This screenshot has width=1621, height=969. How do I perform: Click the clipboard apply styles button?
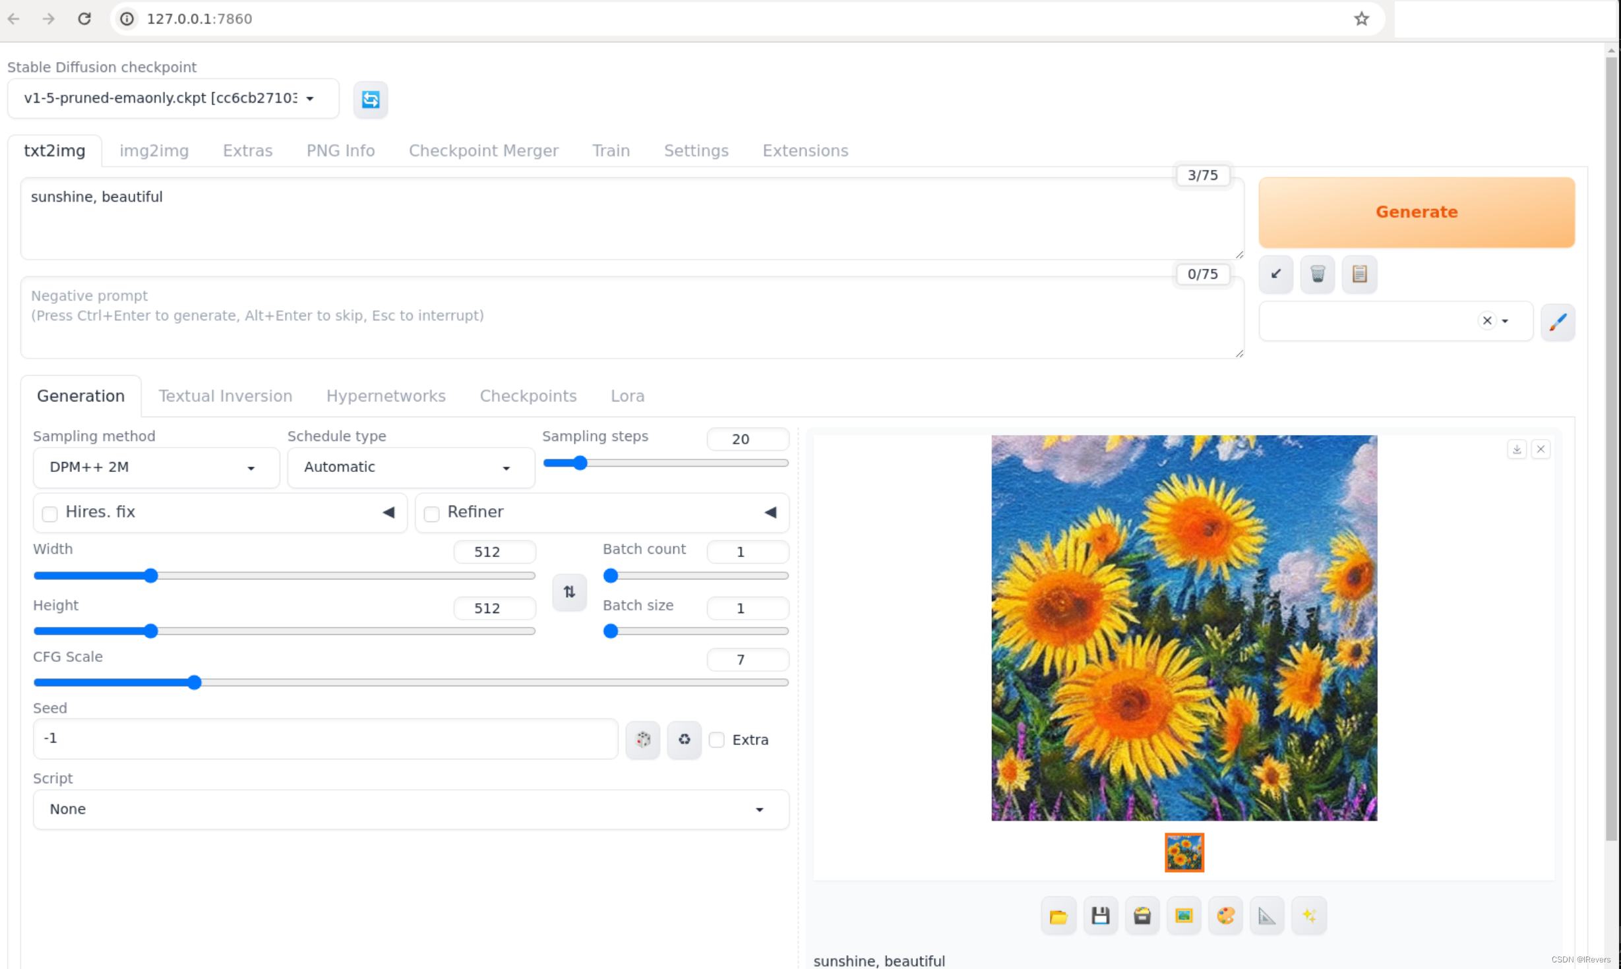click(x=1360, y=274)
